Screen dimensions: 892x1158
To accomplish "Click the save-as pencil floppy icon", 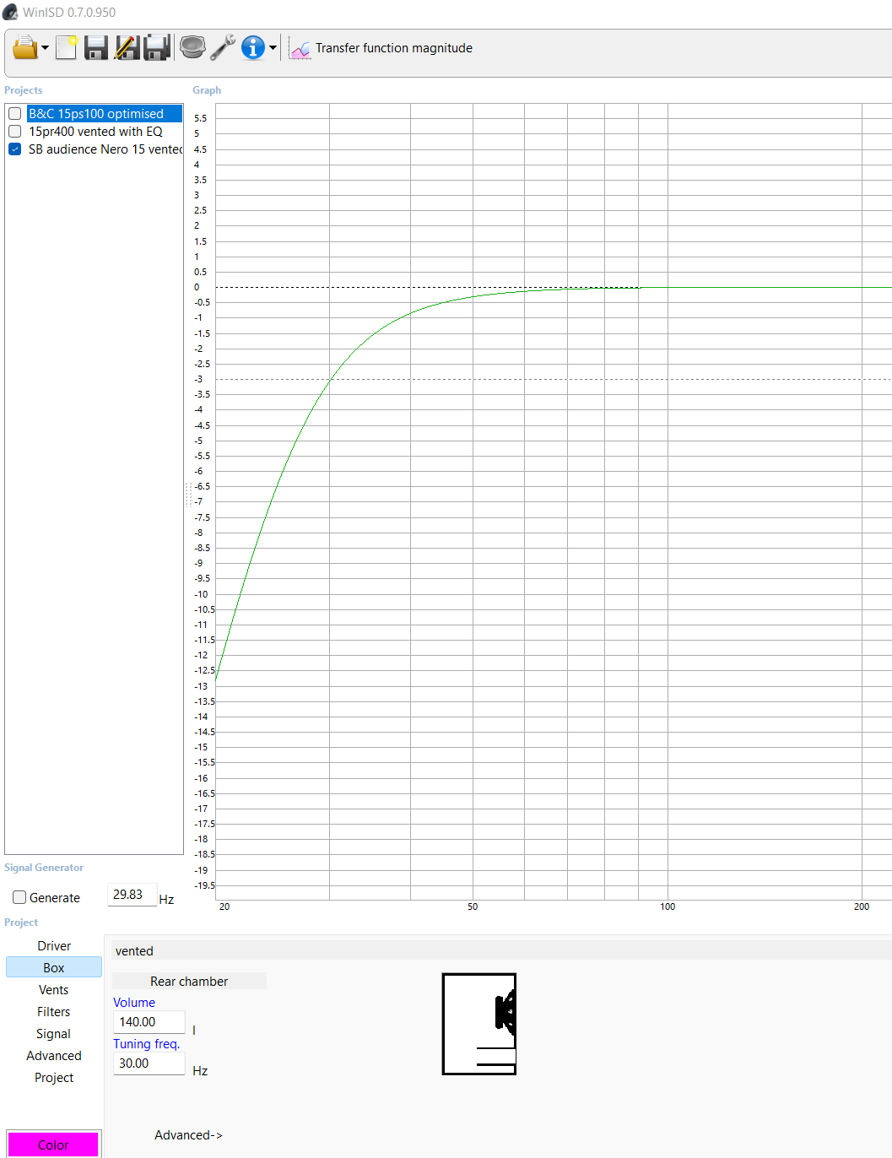I will pos(127,47).
